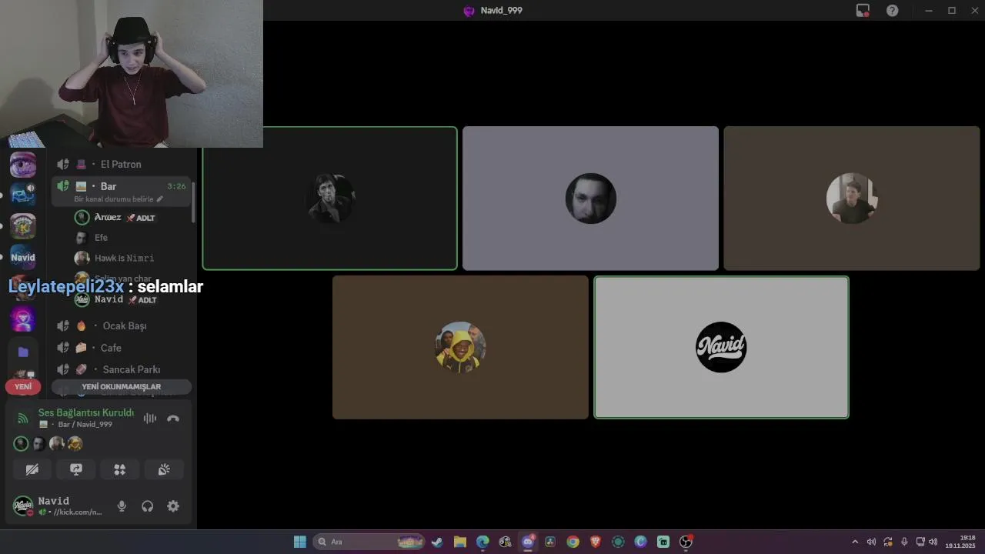Click Navid user avatar in bottom panel
Image resolution: width=985 pixels, height=554 pixels.
tap(23, 506)
